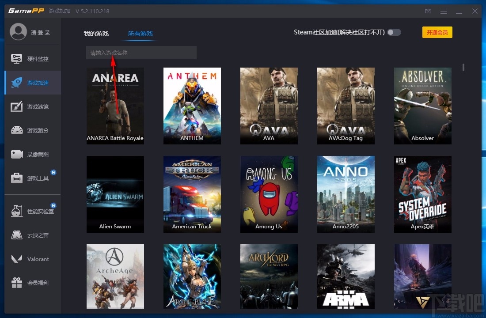Select the 游戏加速 rocket icon
The width and height of the screenshot is (486, 318).
16,83
